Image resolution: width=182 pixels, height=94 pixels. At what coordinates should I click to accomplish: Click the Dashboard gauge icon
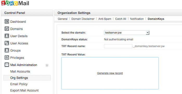point(7,21)
